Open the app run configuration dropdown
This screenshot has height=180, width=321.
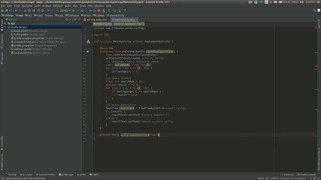coord(66,10)
